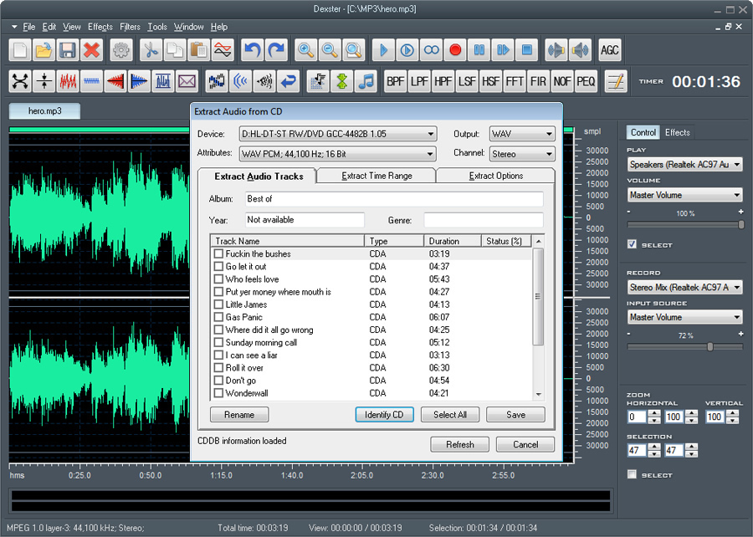Apply the FFT filter icon
The image size is (753, 537).
(515, 82)
